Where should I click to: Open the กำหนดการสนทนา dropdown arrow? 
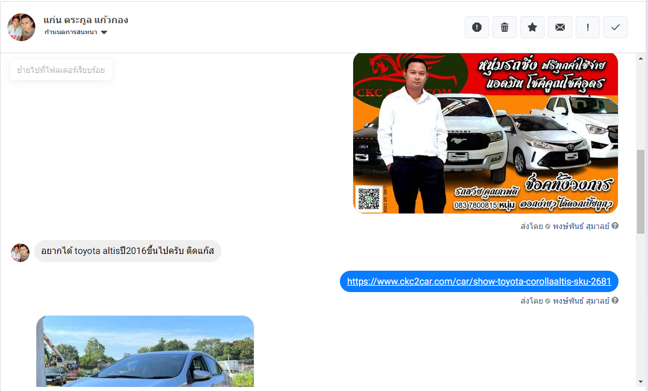(104, 32)
